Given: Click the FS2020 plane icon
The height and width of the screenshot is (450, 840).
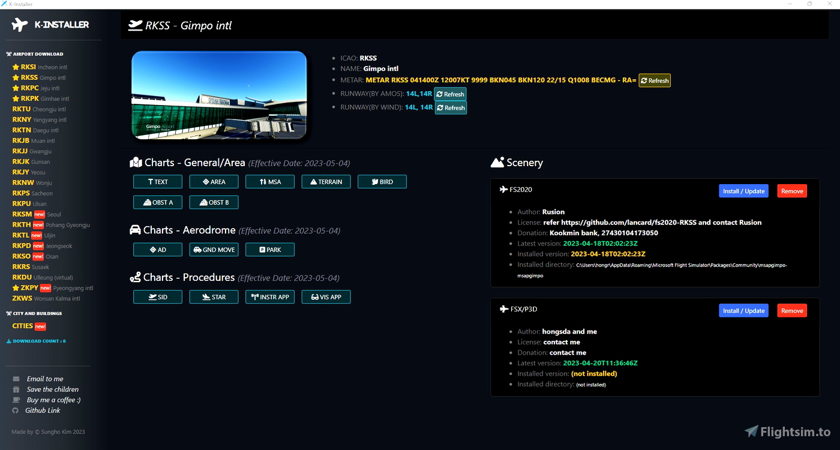Looking at the screenshot, I should (503, 190).
